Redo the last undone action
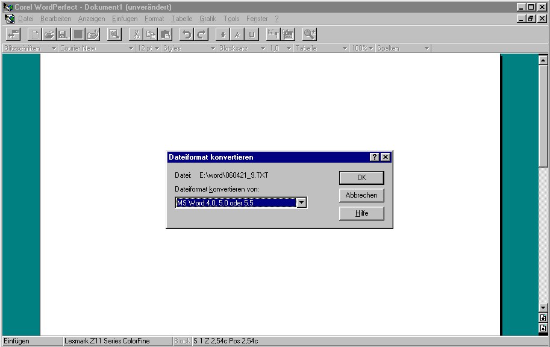This screenshot has width=550, height=347. tap(201, 34)
